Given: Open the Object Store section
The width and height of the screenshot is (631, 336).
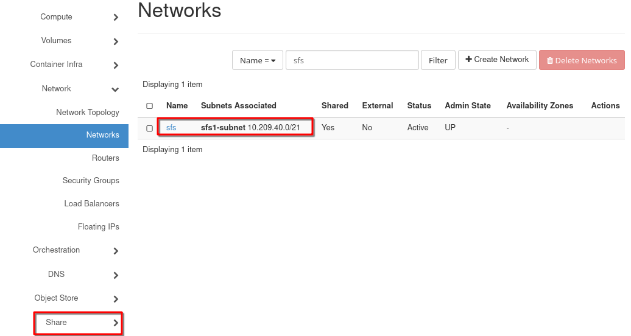Looking at the screenshot, I should [56, 298].
